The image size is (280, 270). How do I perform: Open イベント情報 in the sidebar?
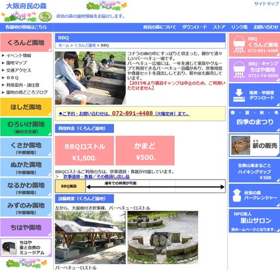(x=18, y=55)
